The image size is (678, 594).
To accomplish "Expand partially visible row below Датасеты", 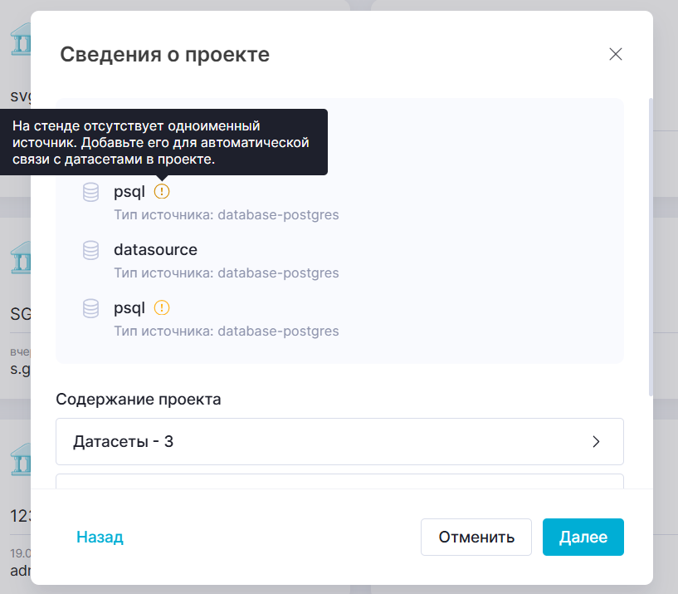I will 339,481.
